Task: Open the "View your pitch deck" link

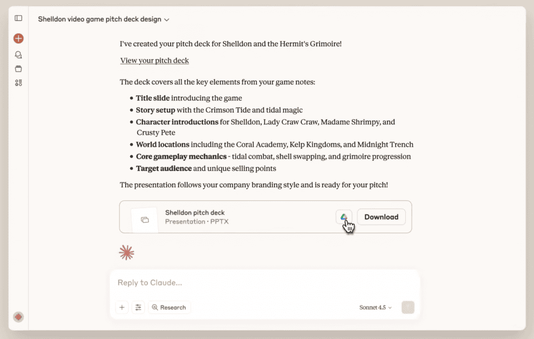Action: click(154, 60)
